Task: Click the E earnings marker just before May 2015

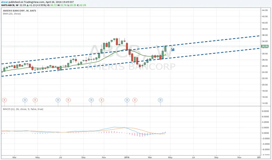Action: (x=35, y=100)
